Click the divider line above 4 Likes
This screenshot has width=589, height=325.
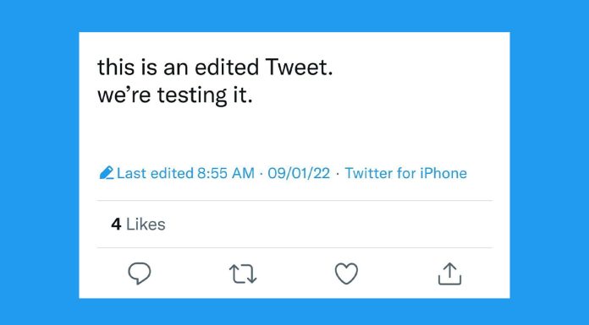(294, 201)
